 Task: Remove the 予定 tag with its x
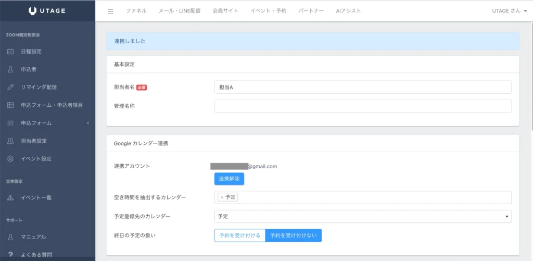pos(222,197)
